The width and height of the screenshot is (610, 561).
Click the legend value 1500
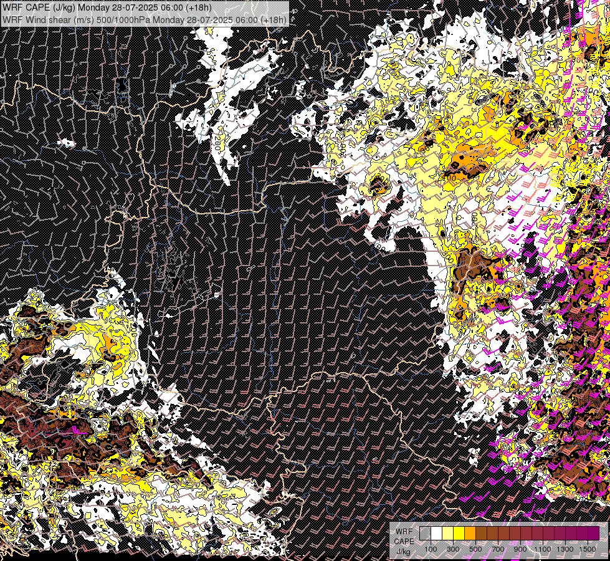pos(588,549)
